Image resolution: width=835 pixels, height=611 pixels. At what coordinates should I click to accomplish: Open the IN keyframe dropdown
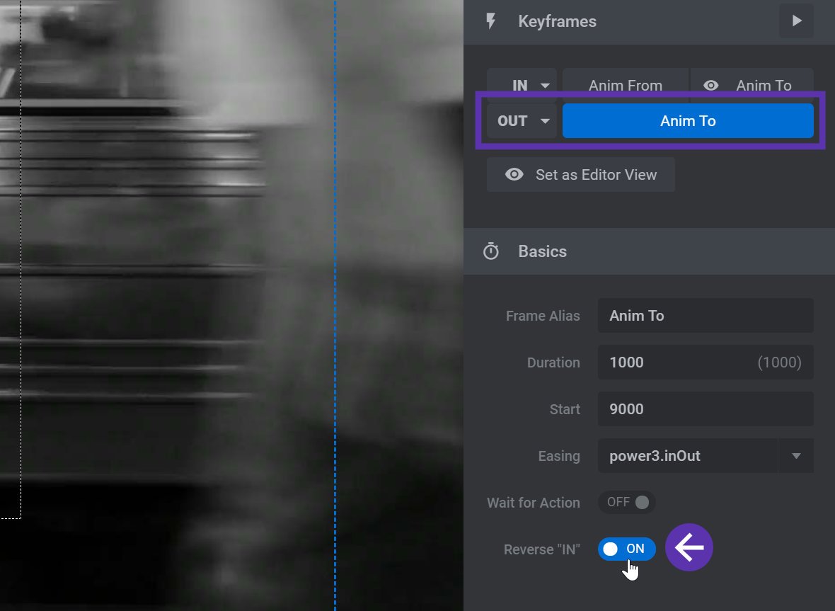point(522,85)
